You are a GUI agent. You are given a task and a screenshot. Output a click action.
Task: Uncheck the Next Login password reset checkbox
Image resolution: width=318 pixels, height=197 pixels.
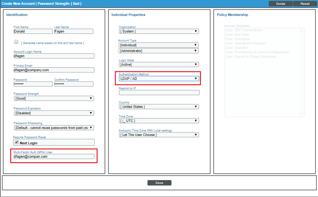pyautogui.click(x=17, y=143)
